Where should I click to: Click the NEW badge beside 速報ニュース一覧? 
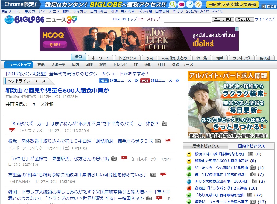[x=104, y=81]
